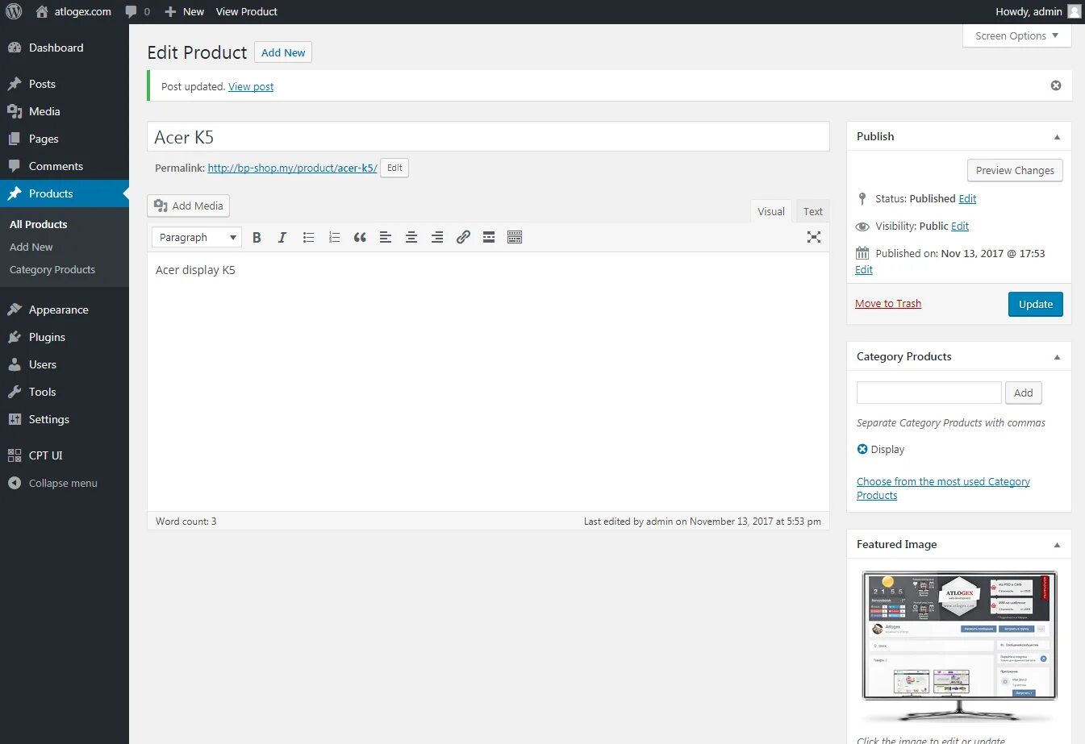
Task: Edit the post Visibility
Action: 960,226
